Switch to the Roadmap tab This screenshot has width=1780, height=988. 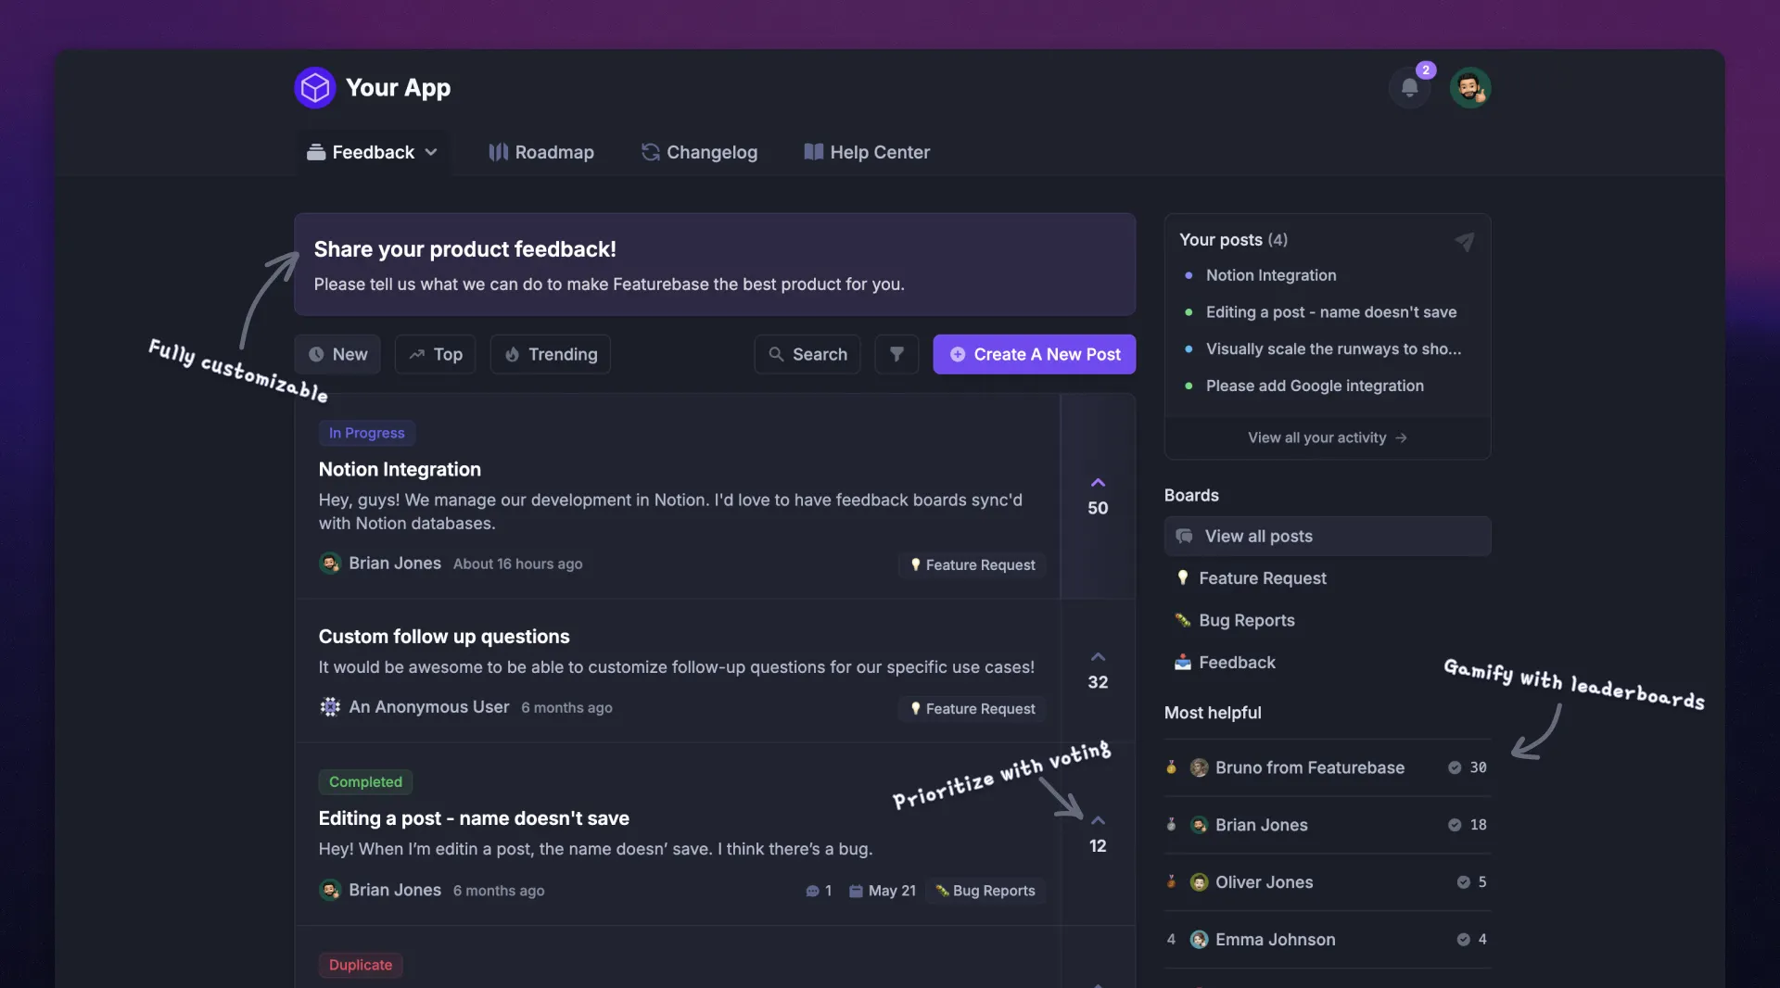tap(541, 152)
